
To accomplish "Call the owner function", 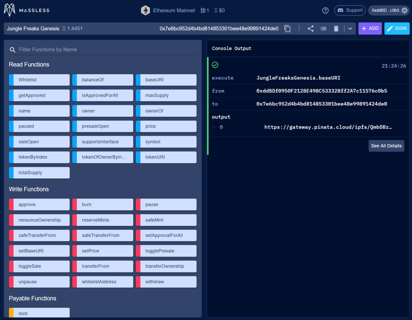I will tap(103, 111).
